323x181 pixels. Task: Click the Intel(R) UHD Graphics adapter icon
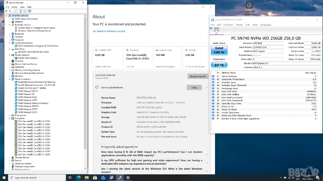[16, 58]
